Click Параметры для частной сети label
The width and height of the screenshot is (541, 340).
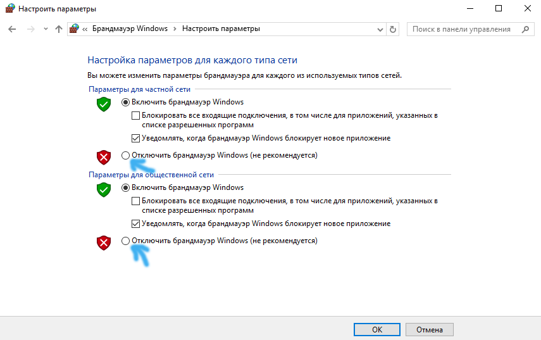pyautogui.click(x=139, y=89)
